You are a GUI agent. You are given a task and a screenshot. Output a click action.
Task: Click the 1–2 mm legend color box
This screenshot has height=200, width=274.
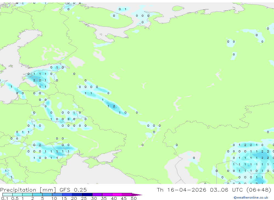point(27,195)
